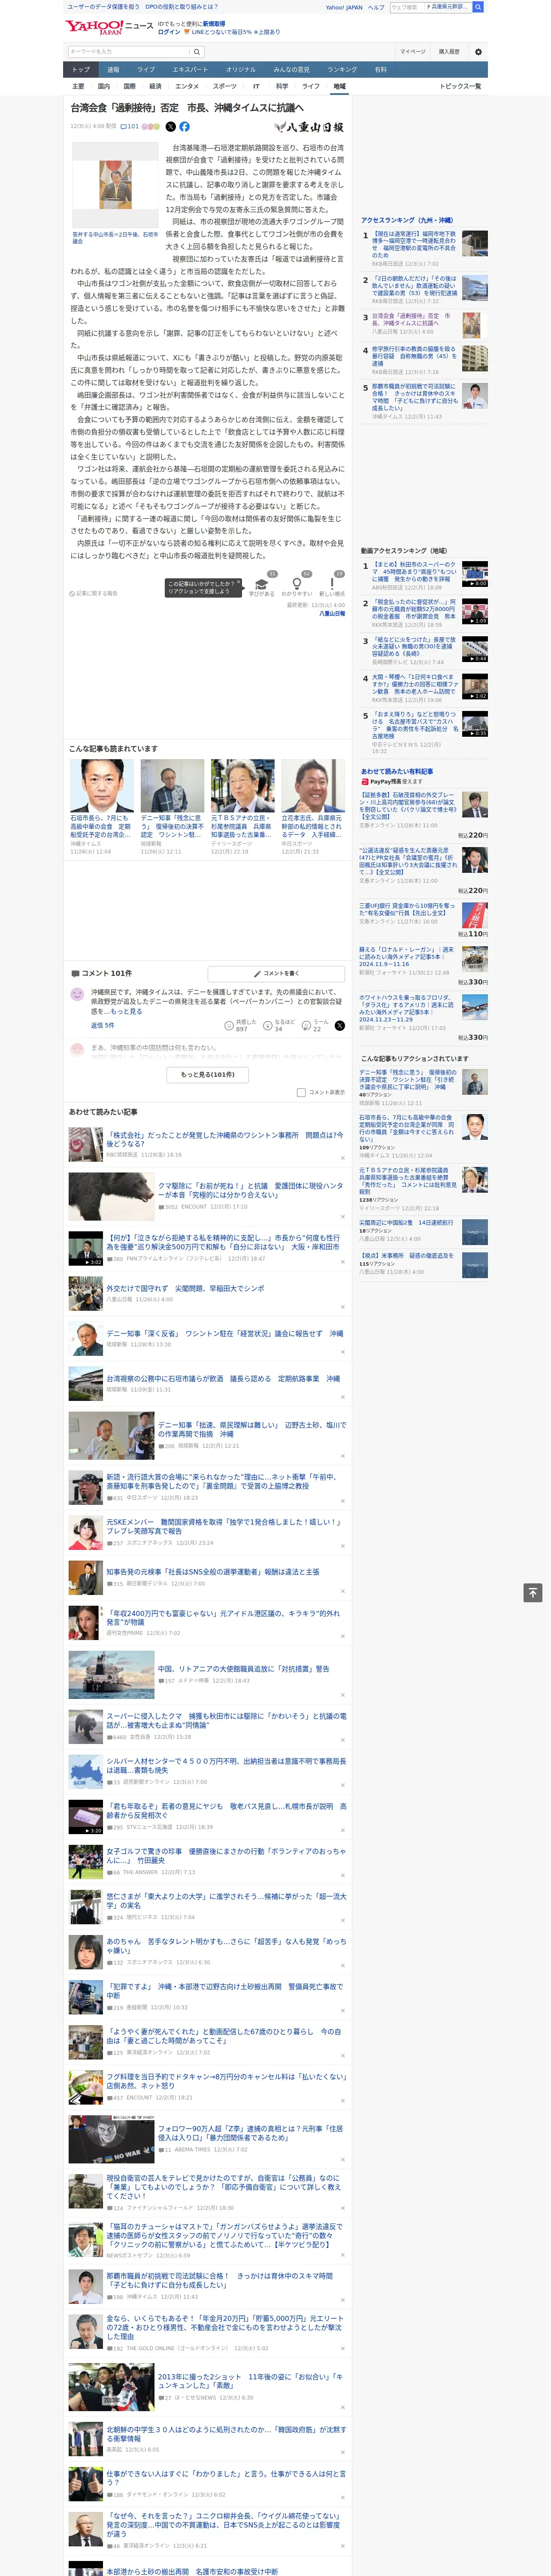The width and height of the screenshot is (551, 2576).
Task: Dismiss the クマ駆除 recommended article
Action: pyautogui.click(x=343, y=1217)
